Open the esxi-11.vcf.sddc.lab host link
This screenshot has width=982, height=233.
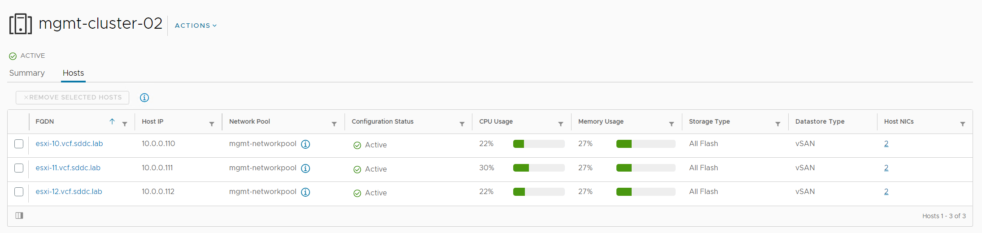coord(68,168)
